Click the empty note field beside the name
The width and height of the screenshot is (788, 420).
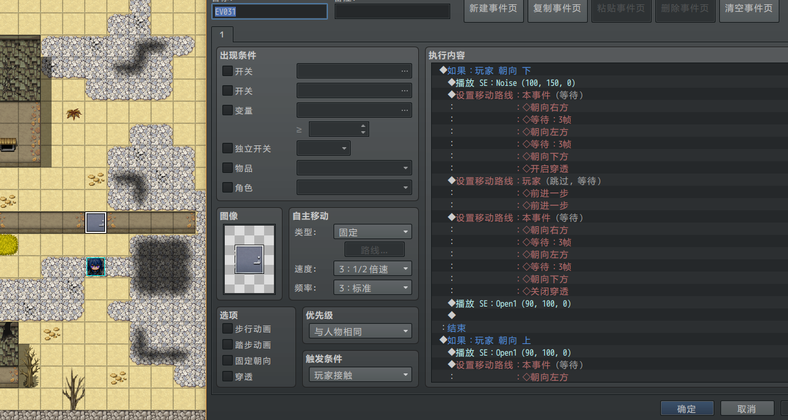point(392,11)
